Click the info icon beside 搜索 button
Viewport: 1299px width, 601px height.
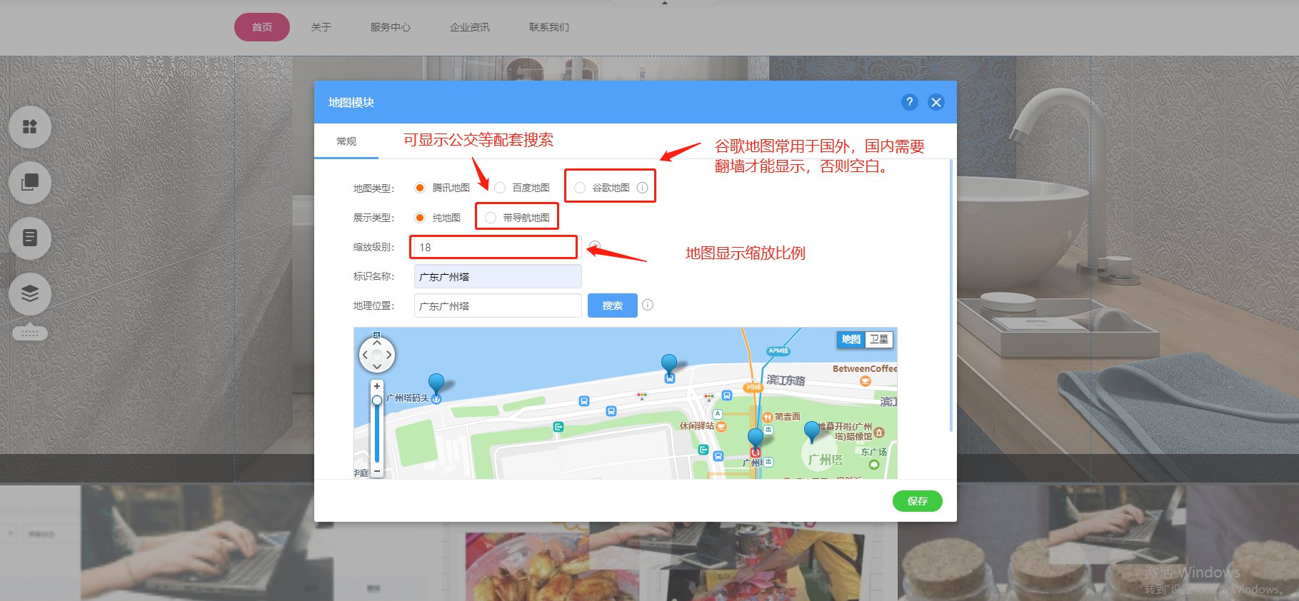tap(648, 305)
